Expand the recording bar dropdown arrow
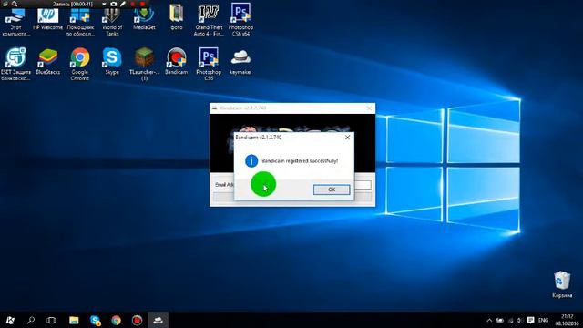Image resolution: width=583 pixels, height=328 pixels. [104, 4]
